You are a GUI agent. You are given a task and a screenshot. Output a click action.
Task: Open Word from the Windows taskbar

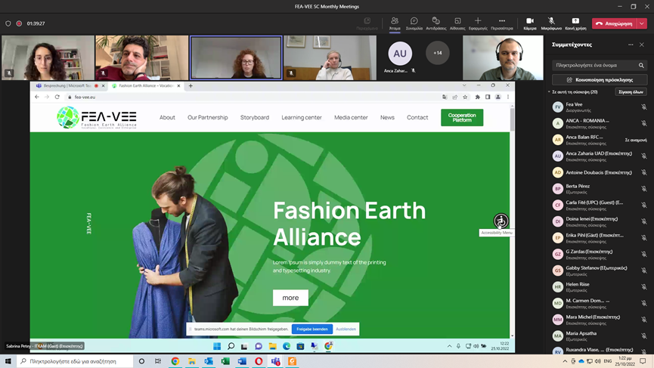(242, 361)
